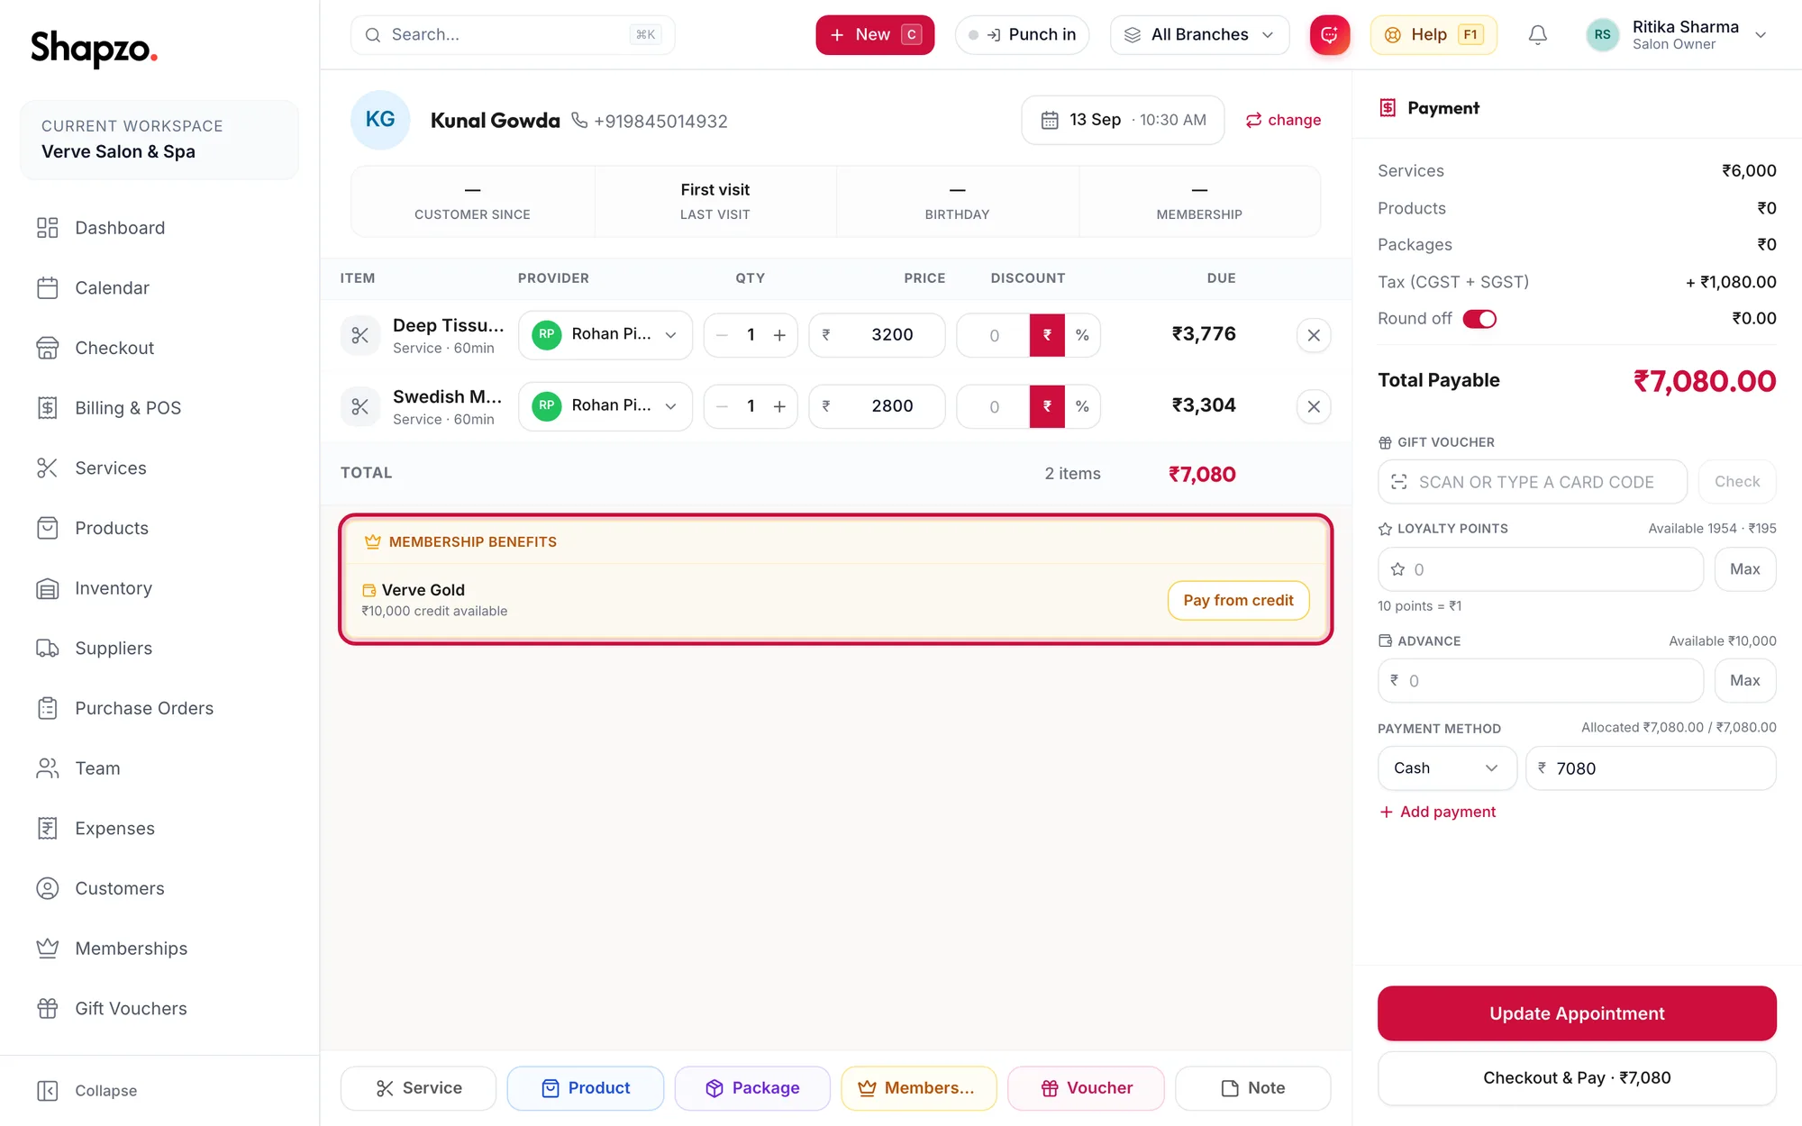Open Checkout from the sidebar
Screen dimensions: 1802x1126
click(x=159, y=348)
